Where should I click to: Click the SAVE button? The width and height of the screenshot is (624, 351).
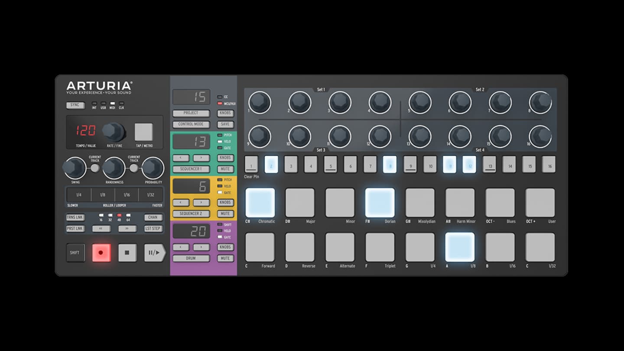point(225,124)
